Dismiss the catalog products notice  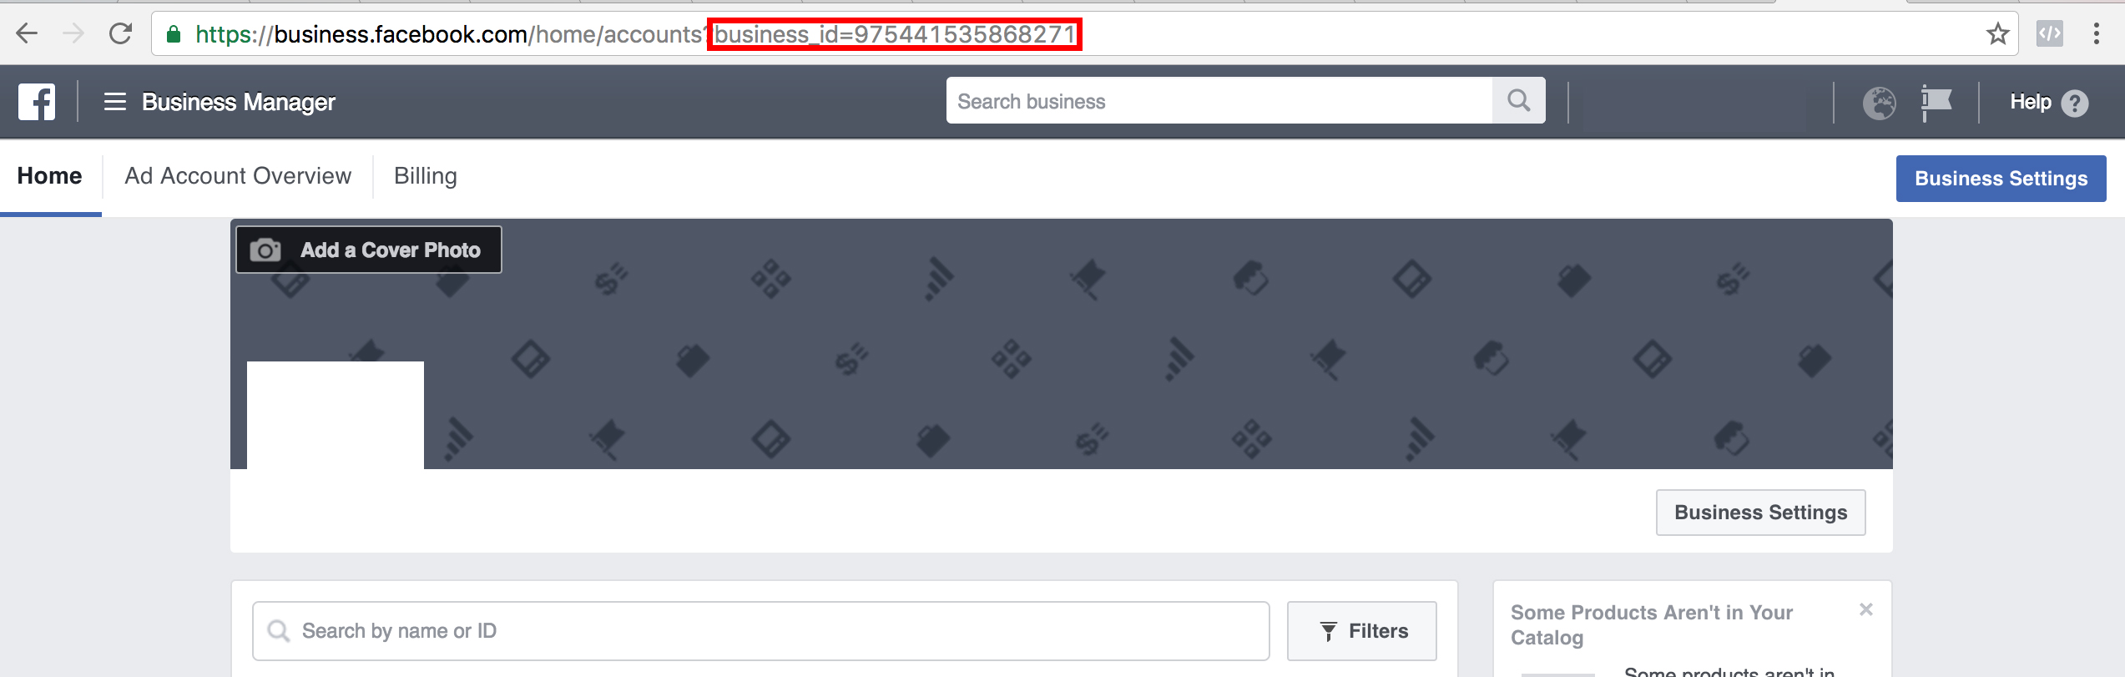coord(1866,610)
